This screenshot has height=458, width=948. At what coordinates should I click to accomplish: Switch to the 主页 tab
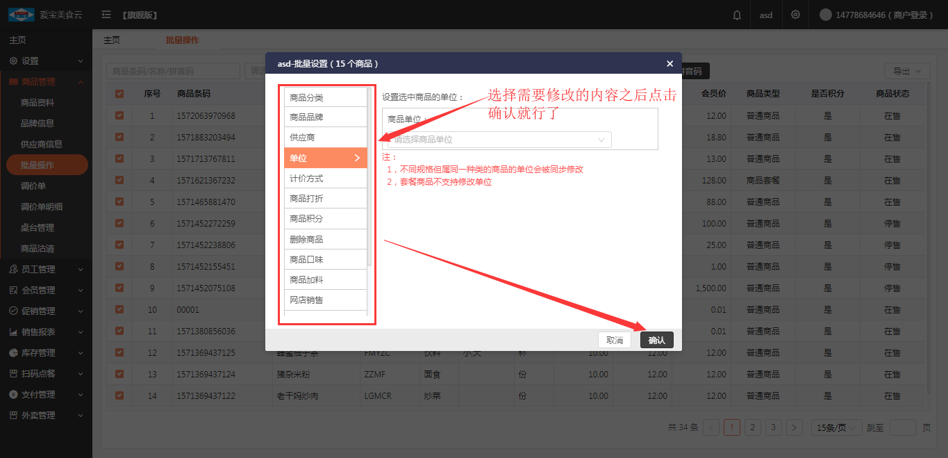[x=112, y=40]
